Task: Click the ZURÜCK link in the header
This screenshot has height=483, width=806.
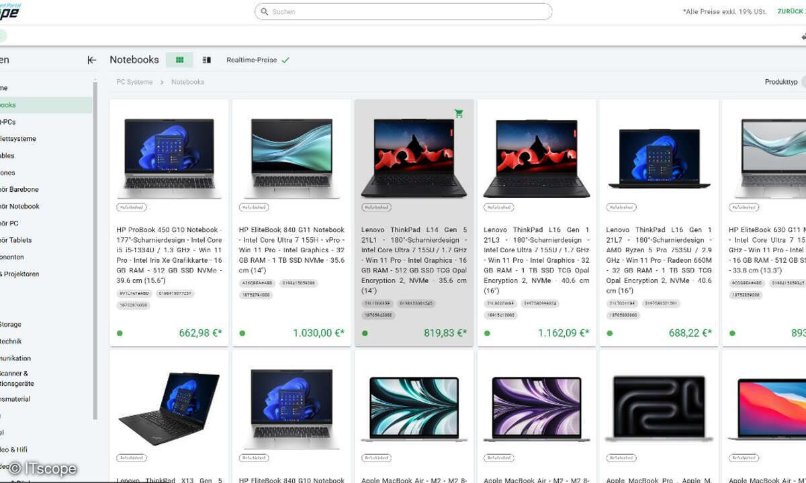Action: [x=791, y=11]
